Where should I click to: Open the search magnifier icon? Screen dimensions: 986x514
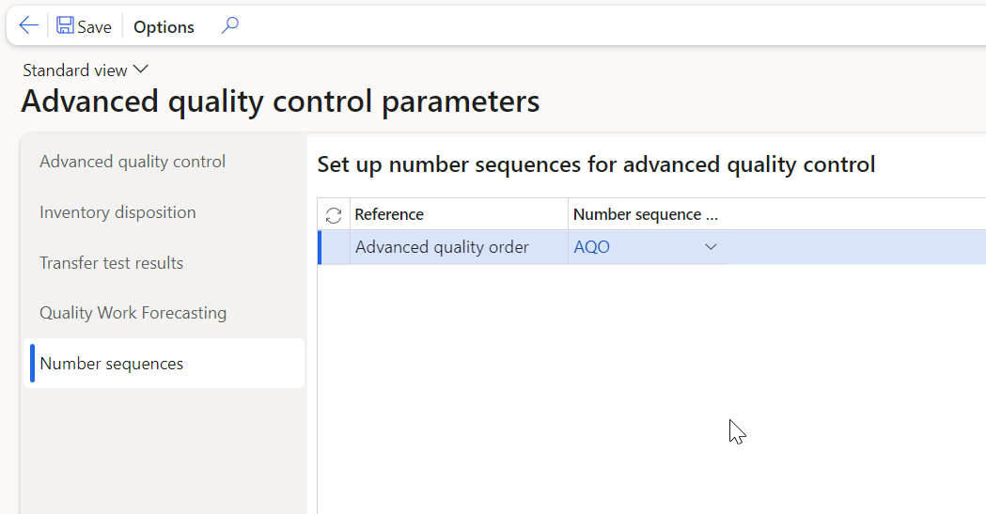coord(229,26)
